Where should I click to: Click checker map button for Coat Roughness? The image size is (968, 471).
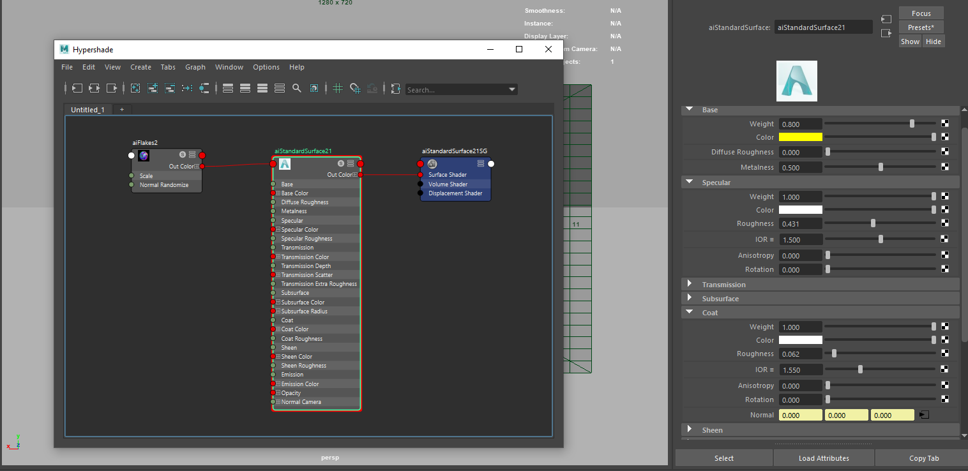945,354
